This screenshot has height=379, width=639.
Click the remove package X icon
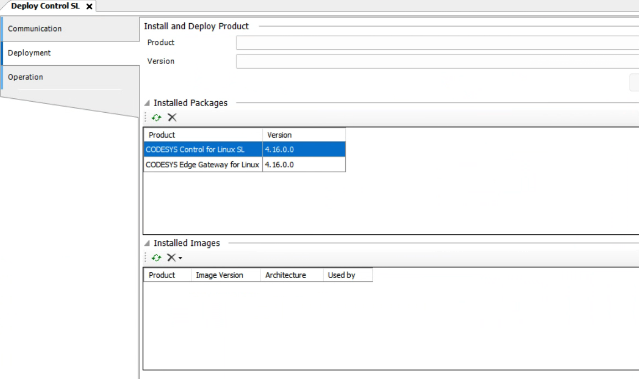point(172,117)
